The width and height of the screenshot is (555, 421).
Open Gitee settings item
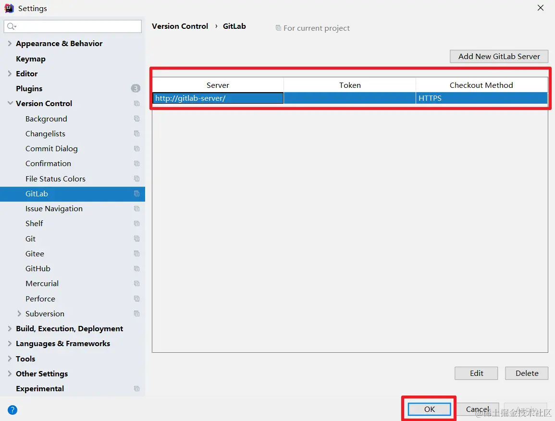35,254
